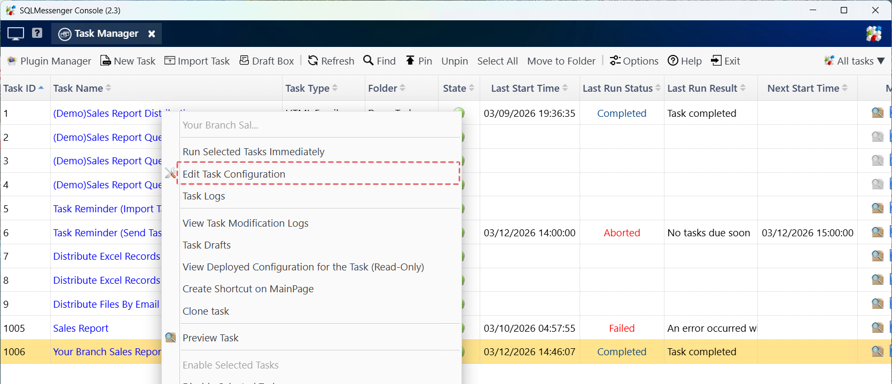Click Completed status in row 1006
Image resolution: width=892 pixels, height=384 pixels.
coord(622,351)
